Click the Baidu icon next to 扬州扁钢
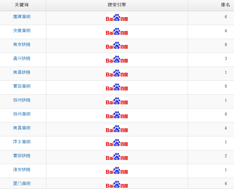 coord(117,115)
